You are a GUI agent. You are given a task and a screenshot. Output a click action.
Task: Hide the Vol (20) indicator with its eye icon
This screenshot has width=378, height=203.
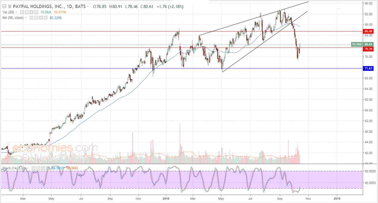point(22,12)
